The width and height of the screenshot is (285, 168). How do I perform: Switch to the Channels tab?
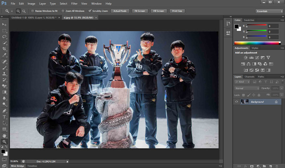tap(249, 77)
